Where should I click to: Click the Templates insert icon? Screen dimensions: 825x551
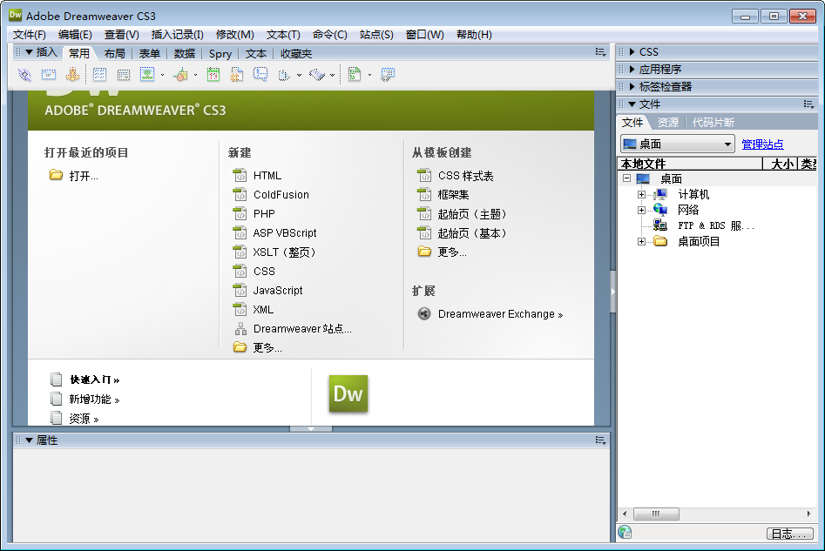[x=355, y=75]
